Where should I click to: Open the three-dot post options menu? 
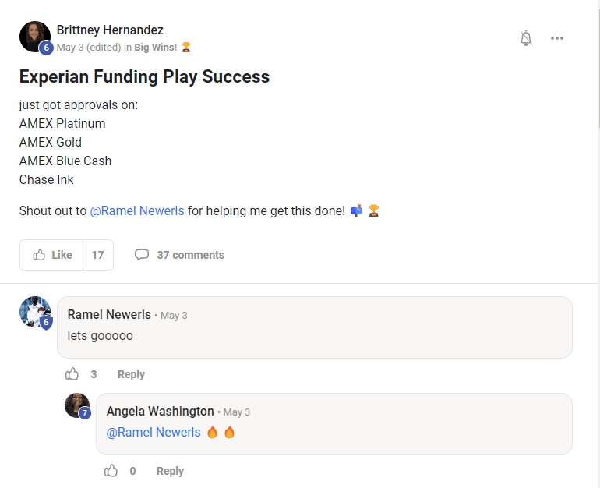(556, 38)
